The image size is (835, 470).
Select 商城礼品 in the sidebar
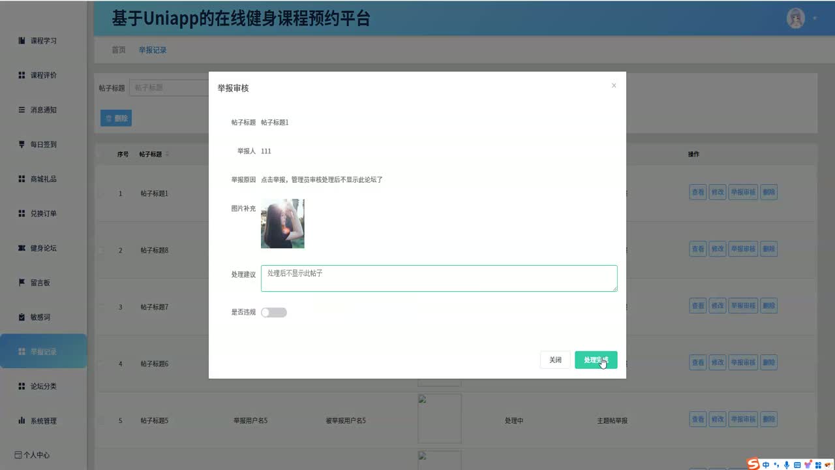coord(43,179)
